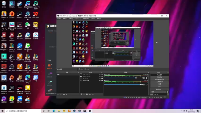Move the scene up in the Scenes list
The image size is (201, 113).
pos(64,94)
